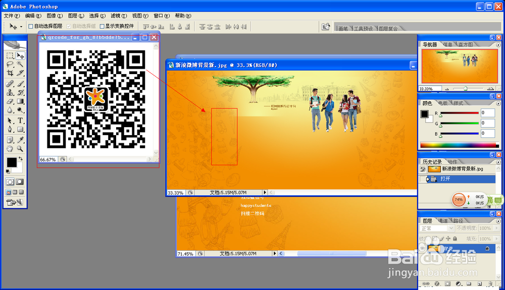The image size is (505, 290).
Task: Open status bar arrow in 33.33% document window
Action: click(265, 192)
